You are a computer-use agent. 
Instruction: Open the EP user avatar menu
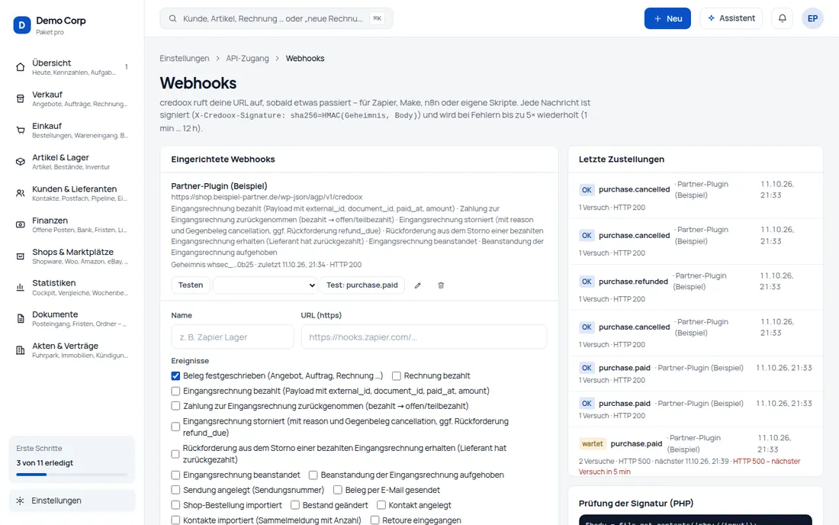812,18
